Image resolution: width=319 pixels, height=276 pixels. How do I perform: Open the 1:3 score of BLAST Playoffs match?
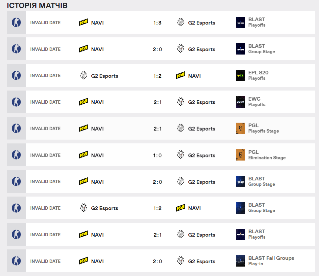coord(157,23)
